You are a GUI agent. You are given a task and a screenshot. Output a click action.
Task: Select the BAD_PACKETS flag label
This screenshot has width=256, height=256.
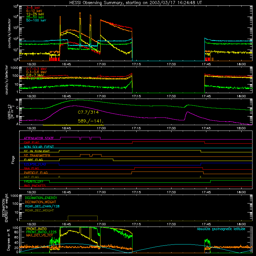click(x=35, y=186)
